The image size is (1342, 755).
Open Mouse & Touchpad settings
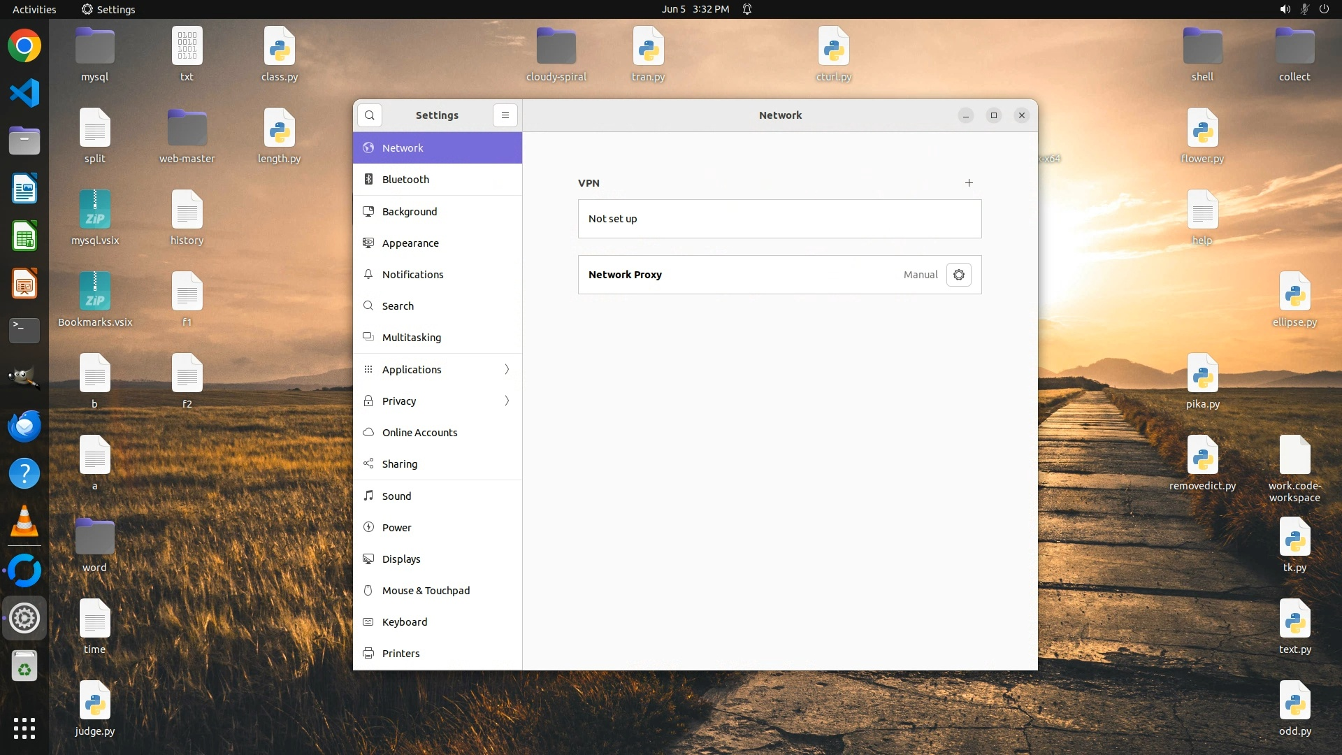(426, 590)
